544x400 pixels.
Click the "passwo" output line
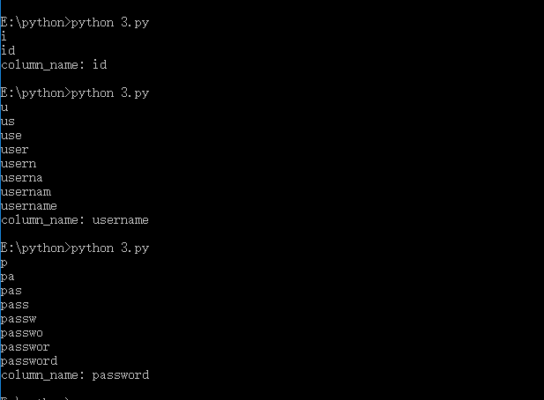pos(22,332)
